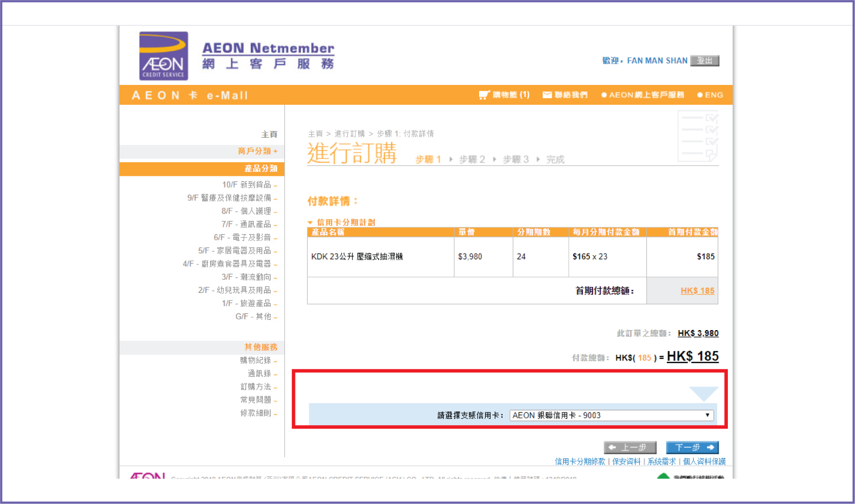Open the card selection dropdown AEON 銀聯信用卡 - 9003
855x504 pixels.
611,416
